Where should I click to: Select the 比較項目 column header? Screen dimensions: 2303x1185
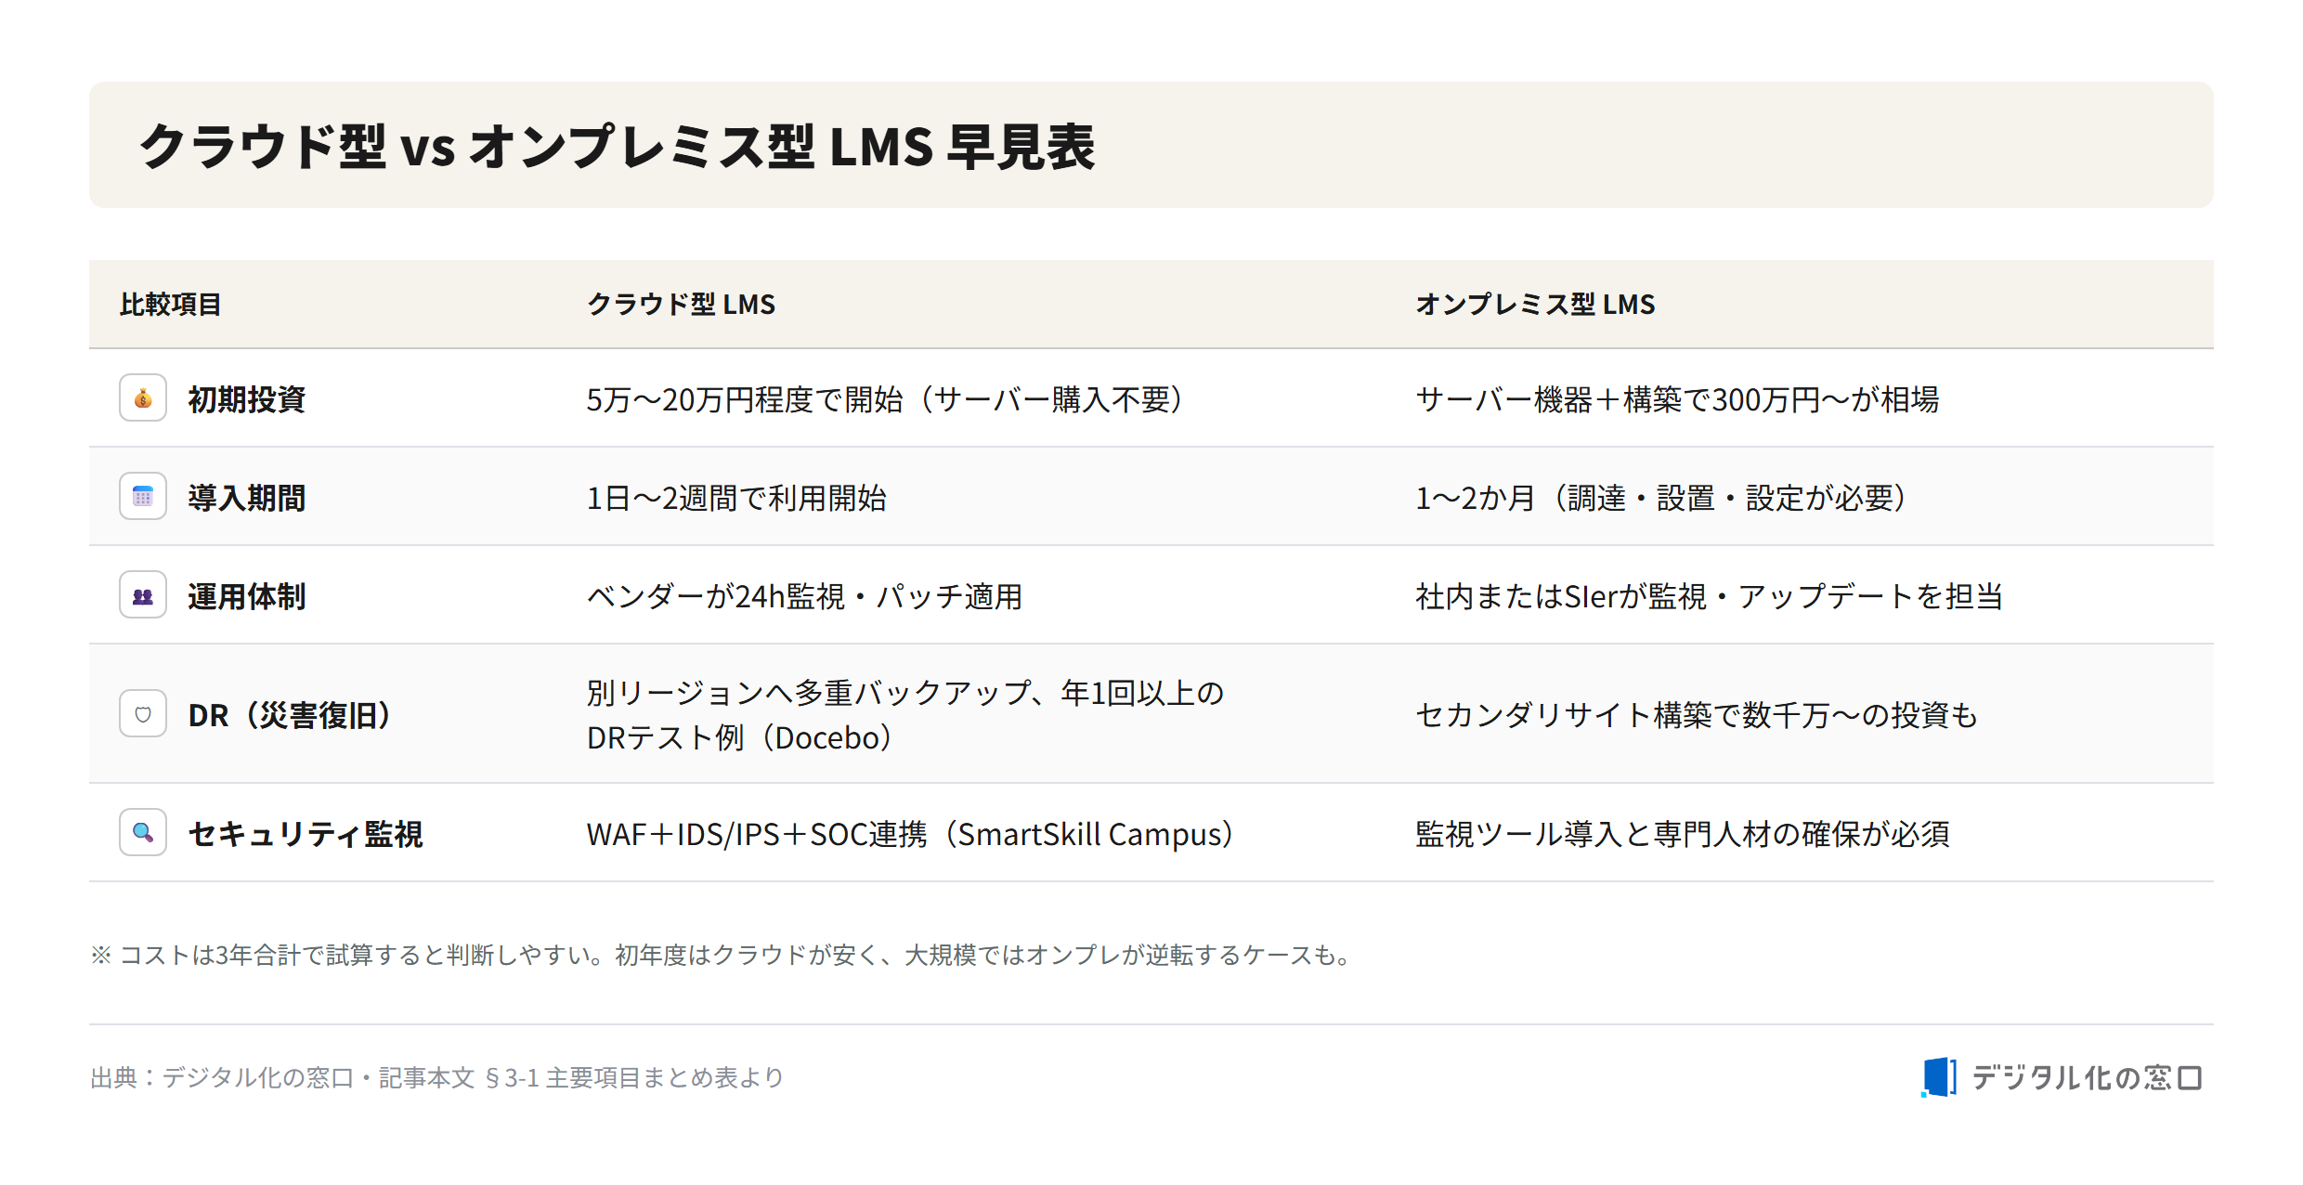(171, 305)
